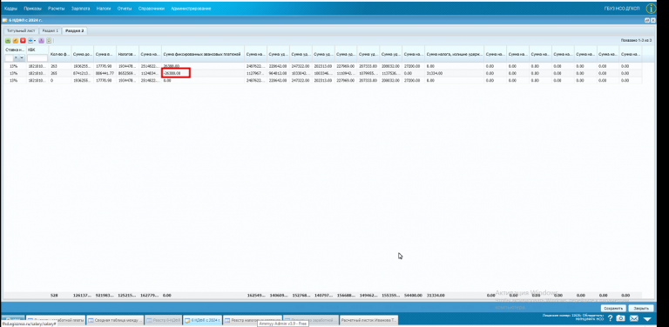Click the Показано 1-3 из 3 label

tap(636, 41)
